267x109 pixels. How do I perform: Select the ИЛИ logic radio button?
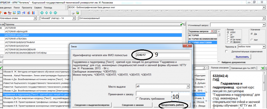pyautogui.click(x=228, y=32)
